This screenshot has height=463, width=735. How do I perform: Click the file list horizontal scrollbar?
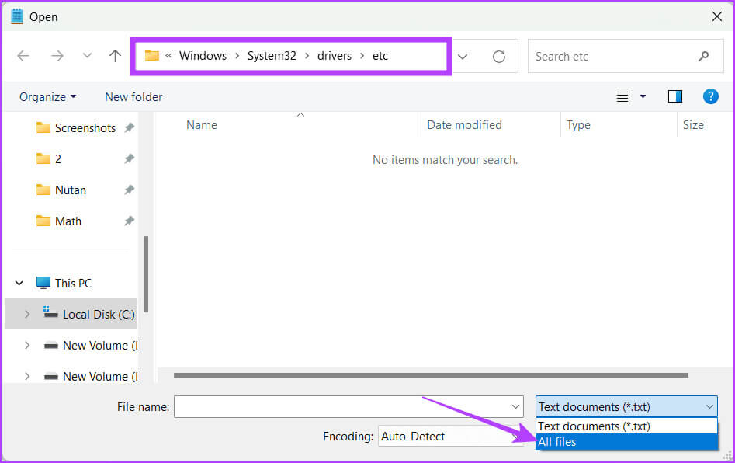click(431, 375)
